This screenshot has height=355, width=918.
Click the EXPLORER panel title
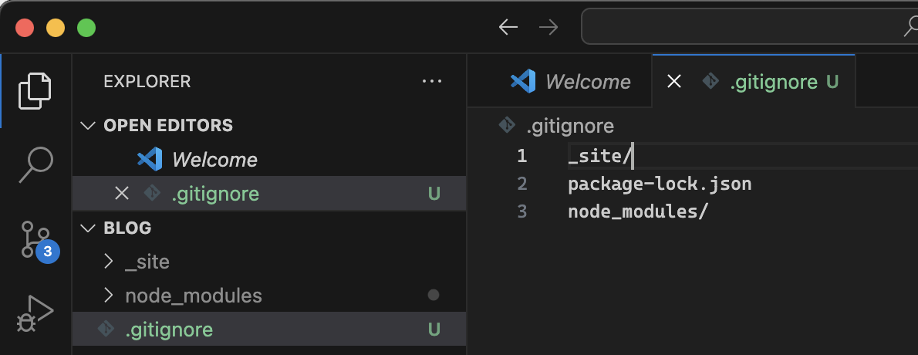pyautogui.click(x=147, y=82)
